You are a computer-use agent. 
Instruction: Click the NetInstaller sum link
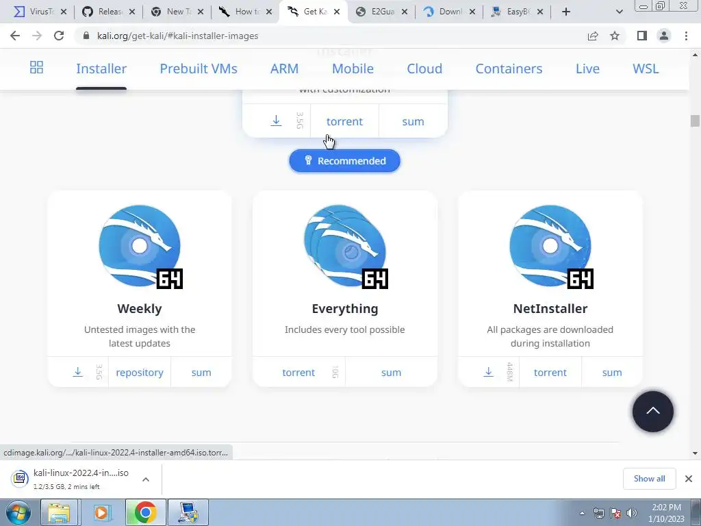click(x=612, y=373)
